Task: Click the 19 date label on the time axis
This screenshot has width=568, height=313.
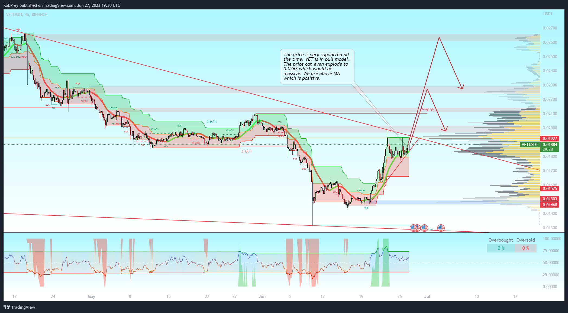Action: point(361,297)
